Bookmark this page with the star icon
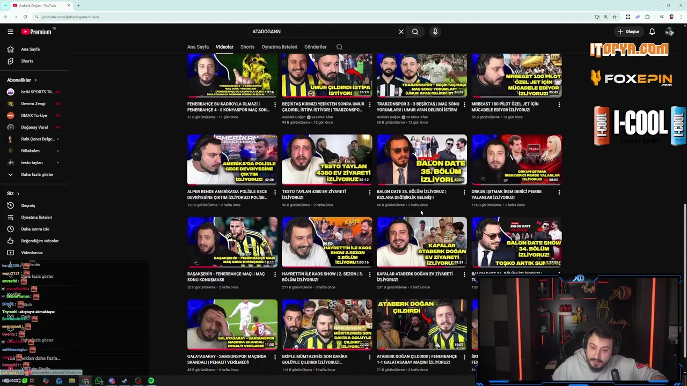The height and width of the screenshot is (386, 687). click(x=615, y=17)
